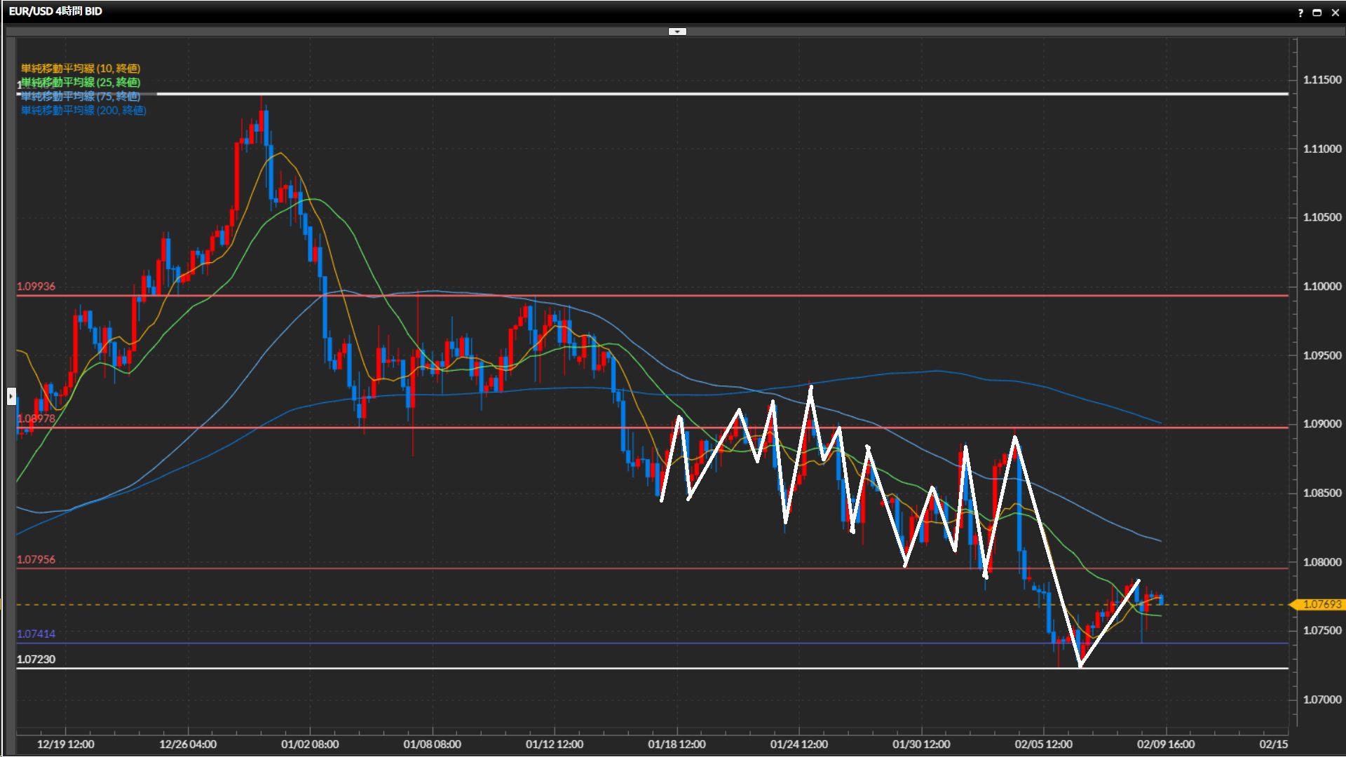Click the 02/09 16:00 time axis label
1346x757 pixels.
point(1165,744)
